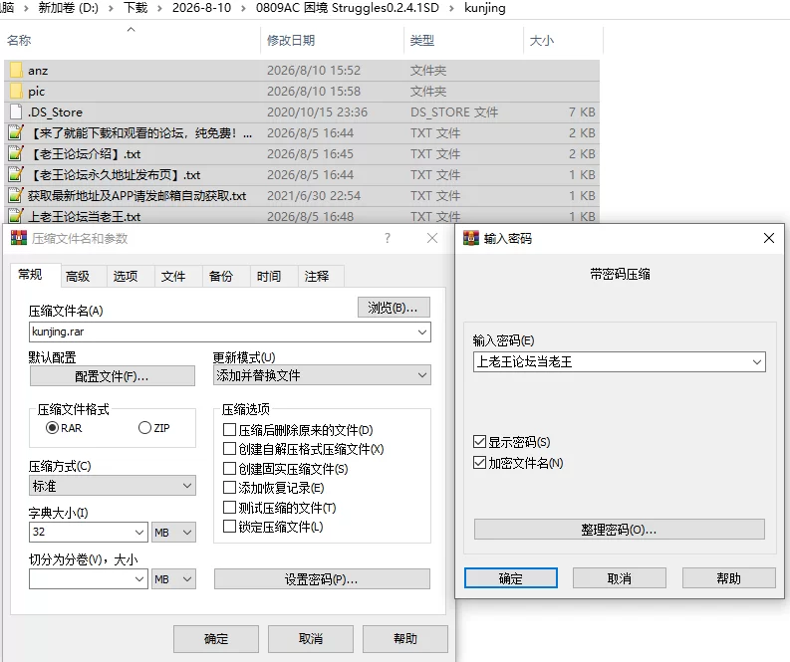790x662 pixels.
Task: Open the 切分为分卷 MB unit dropdown
Action: coord(173,579)
